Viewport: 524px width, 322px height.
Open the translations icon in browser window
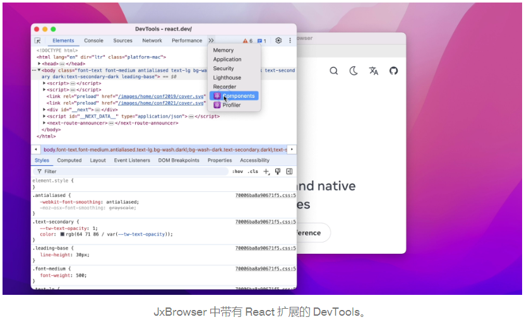(x=374, y=71)
